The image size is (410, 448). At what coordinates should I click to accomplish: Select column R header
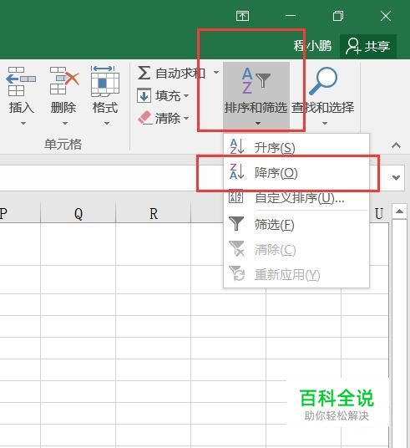(x=154, y=213)
